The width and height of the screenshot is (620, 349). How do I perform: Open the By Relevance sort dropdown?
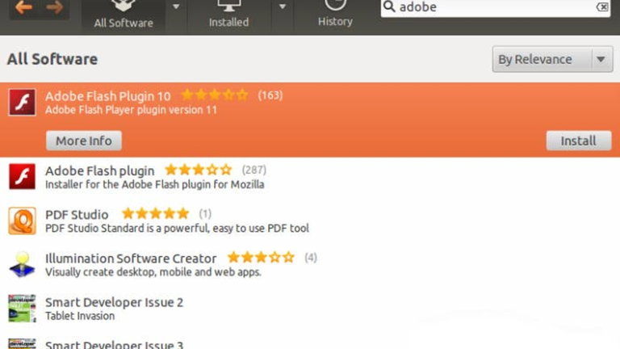[552, 60]
